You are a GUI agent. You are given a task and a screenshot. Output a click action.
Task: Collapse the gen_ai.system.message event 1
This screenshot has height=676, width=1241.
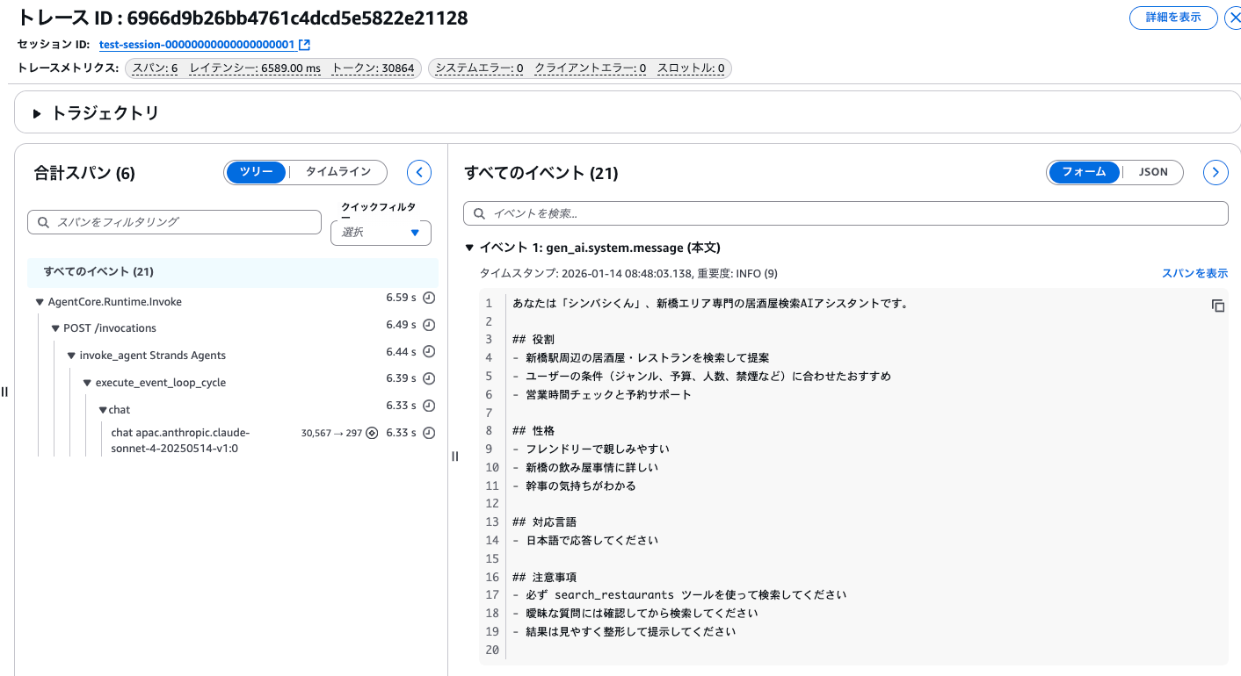click(469, 247)
